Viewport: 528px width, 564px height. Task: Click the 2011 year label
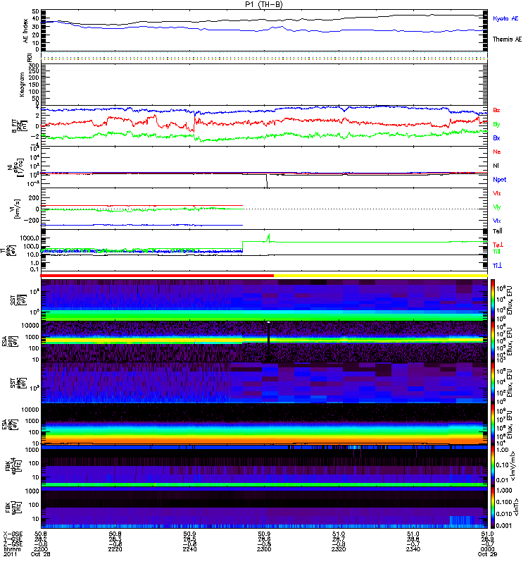[10, 554]
